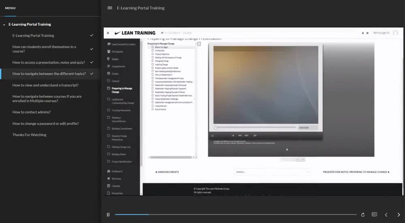Tick the 'Module Review' topic checkbox
405x223 pixels.
coord(152,106)
